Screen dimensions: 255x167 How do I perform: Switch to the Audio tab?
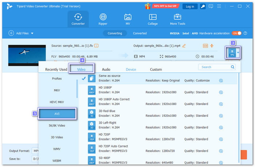pos(106,69)
